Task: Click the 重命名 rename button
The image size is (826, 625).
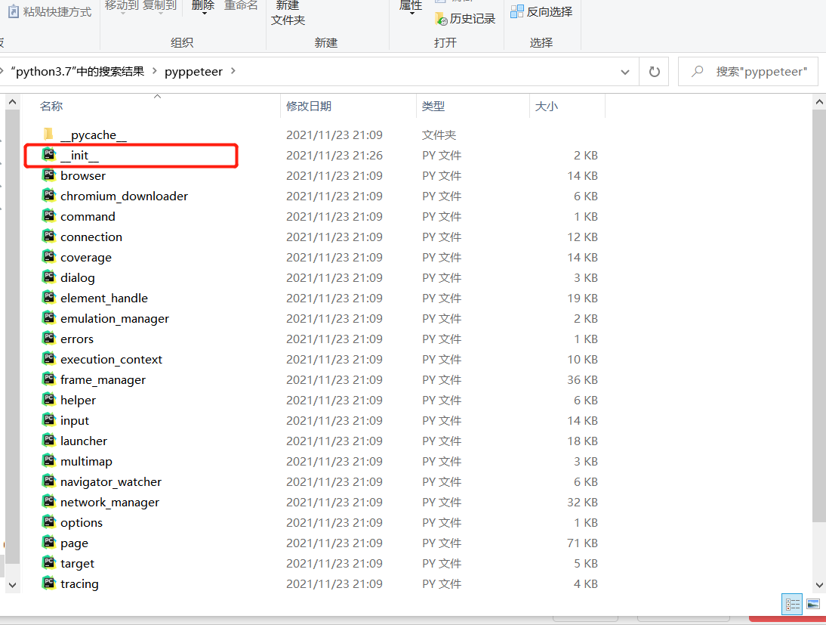Action: tap(241, 5)
